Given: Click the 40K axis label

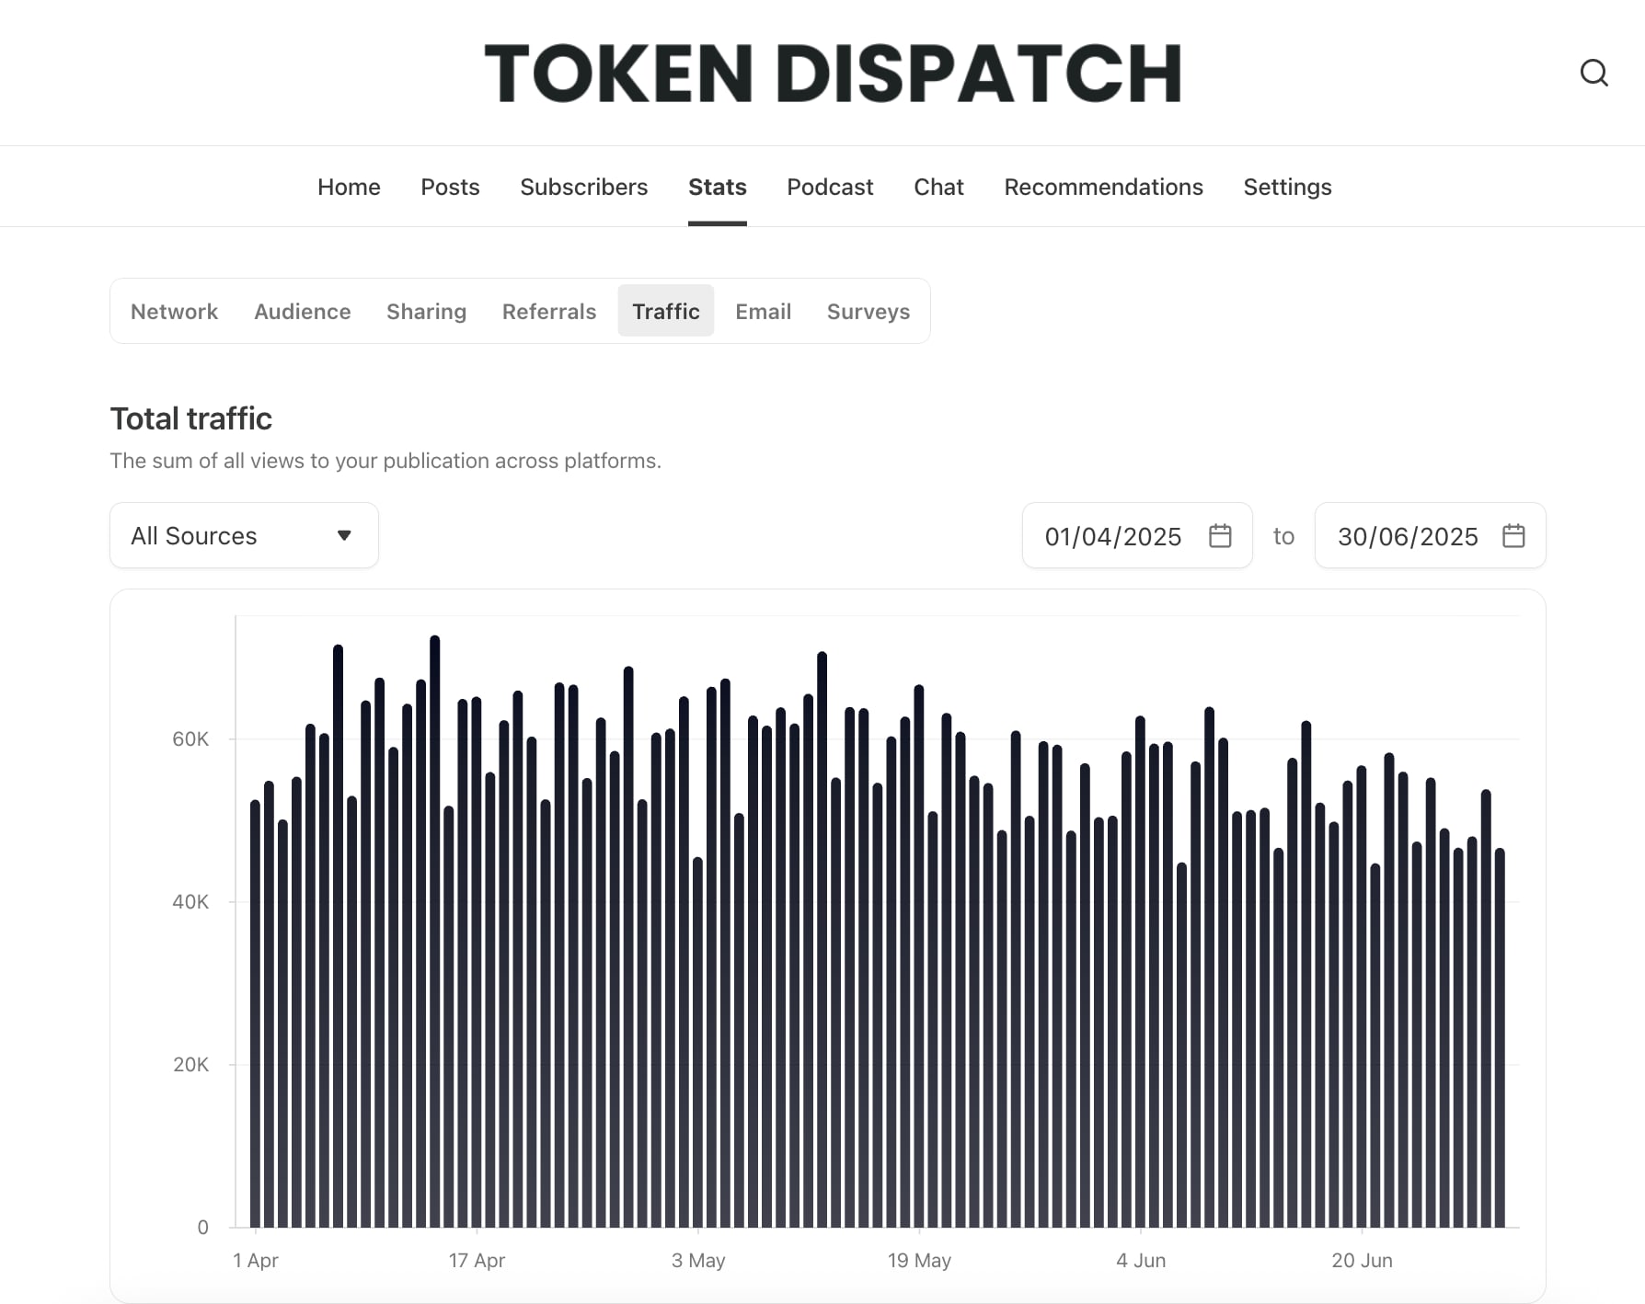Looking at the screenshot, I should pyautogui.click(x=190, y=902).
